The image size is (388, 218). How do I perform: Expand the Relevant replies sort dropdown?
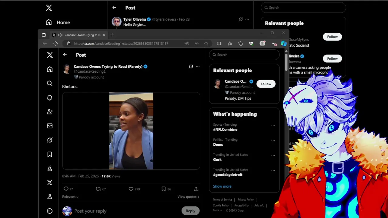70,197
